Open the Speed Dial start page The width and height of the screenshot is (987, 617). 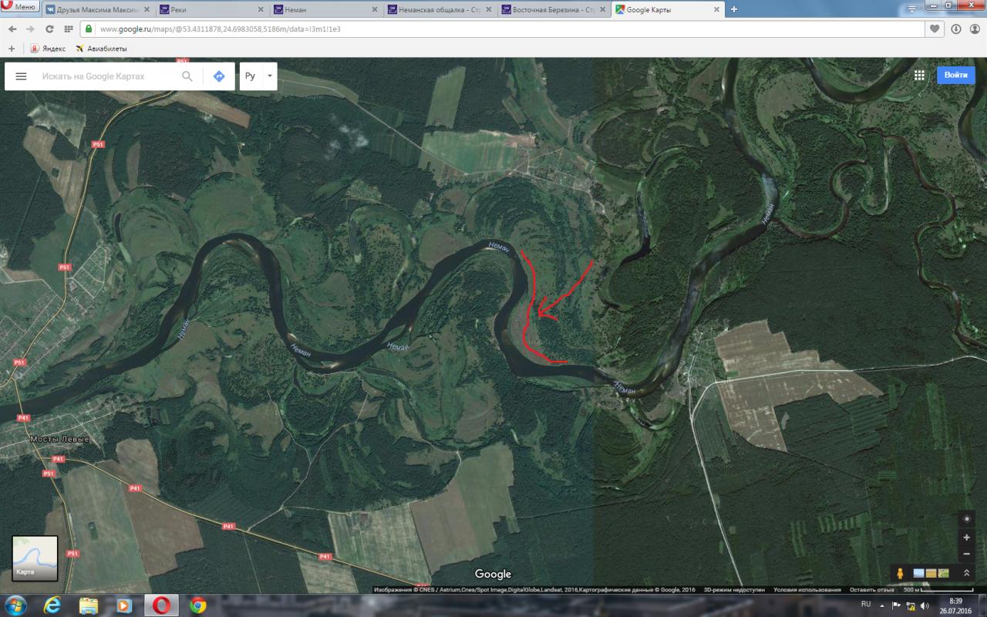pos(69,29)
